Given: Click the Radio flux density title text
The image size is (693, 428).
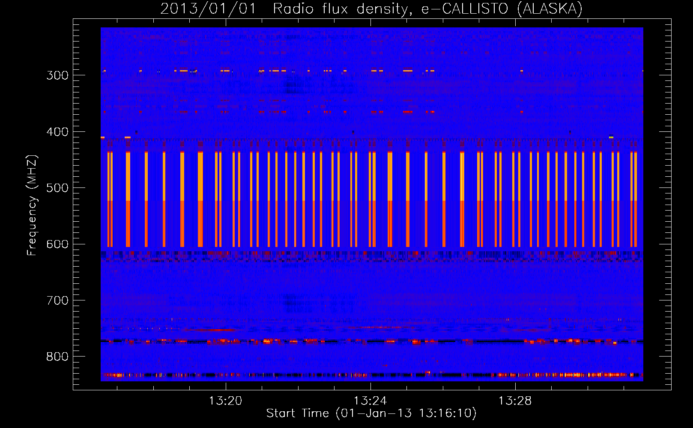Looking at the screenshot, I should (x=343, y=9).
